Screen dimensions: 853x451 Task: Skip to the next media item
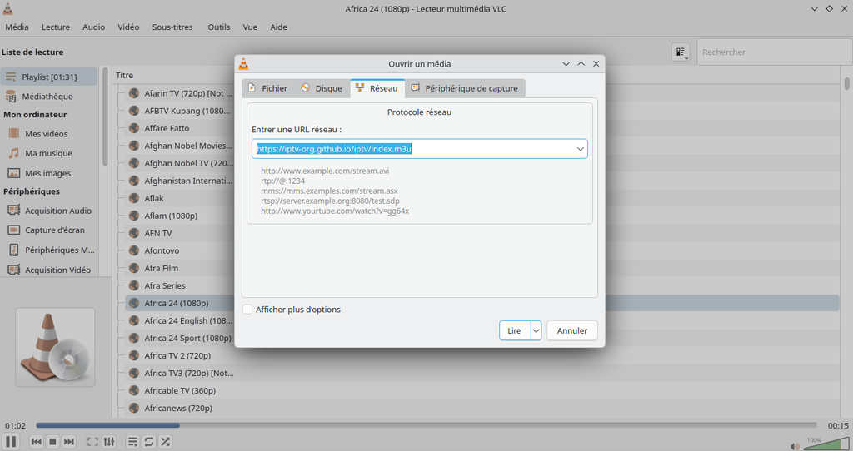[x=69, y=442]
